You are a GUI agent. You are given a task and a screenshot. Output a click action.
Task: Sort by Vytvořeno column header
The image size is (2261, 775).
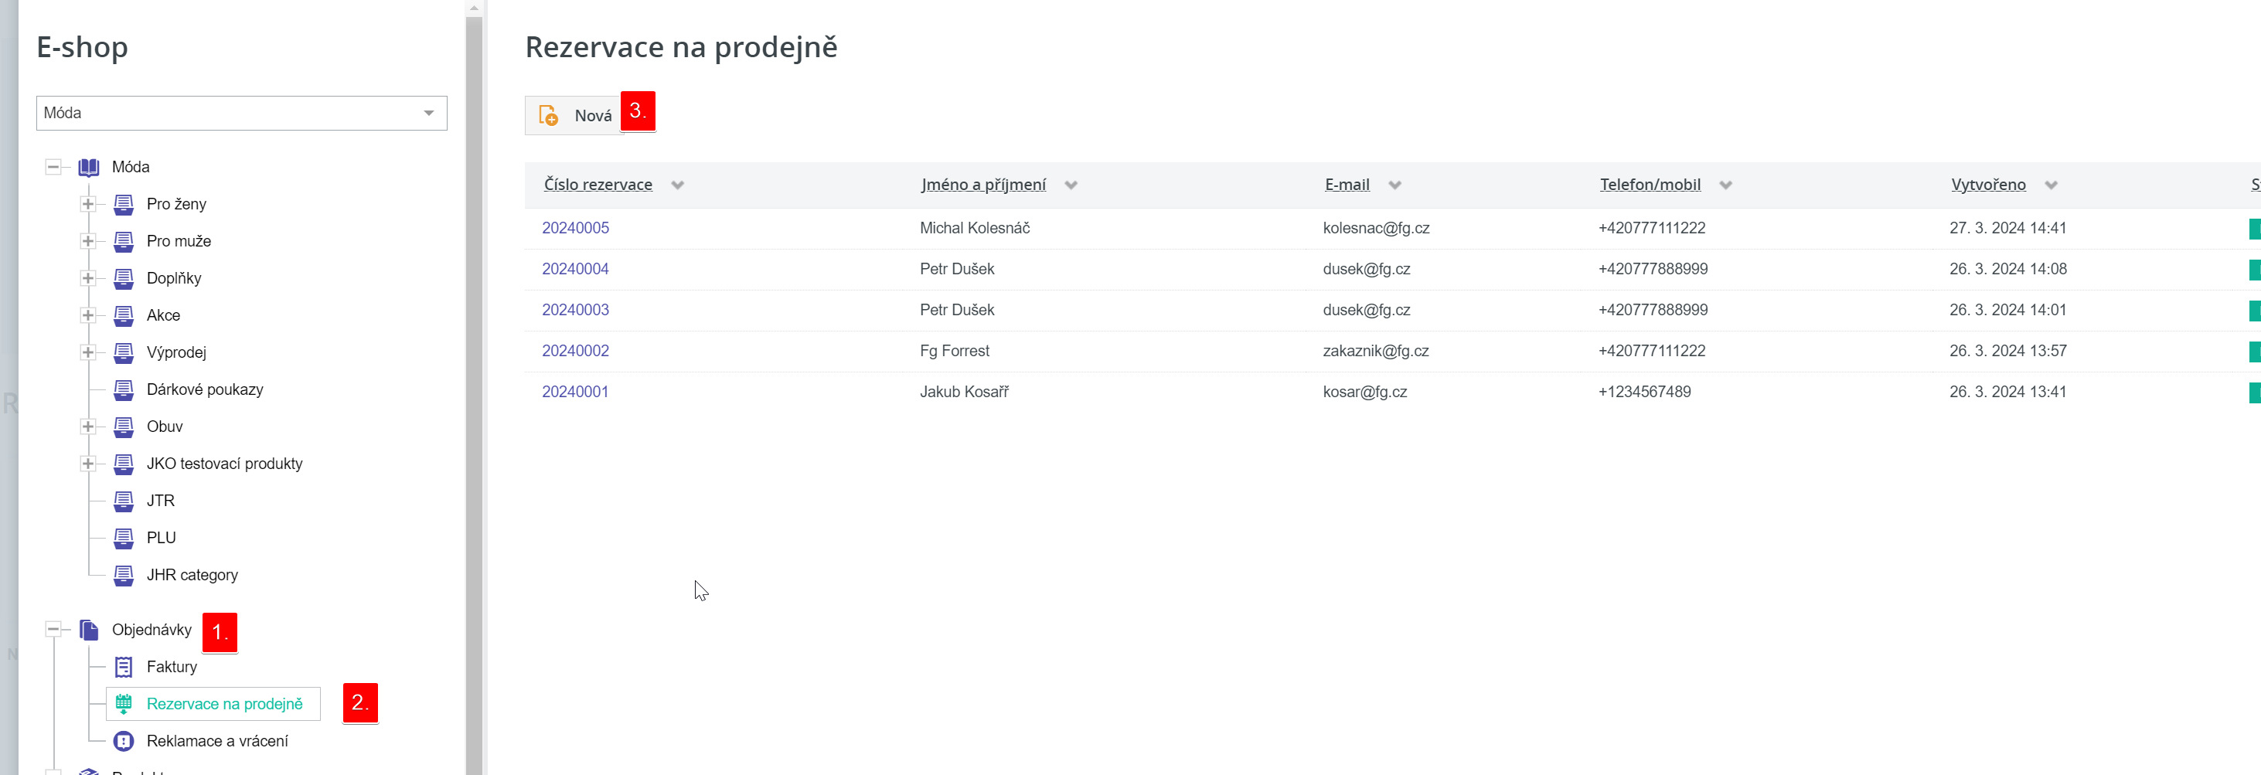(x=1988, y=185)
